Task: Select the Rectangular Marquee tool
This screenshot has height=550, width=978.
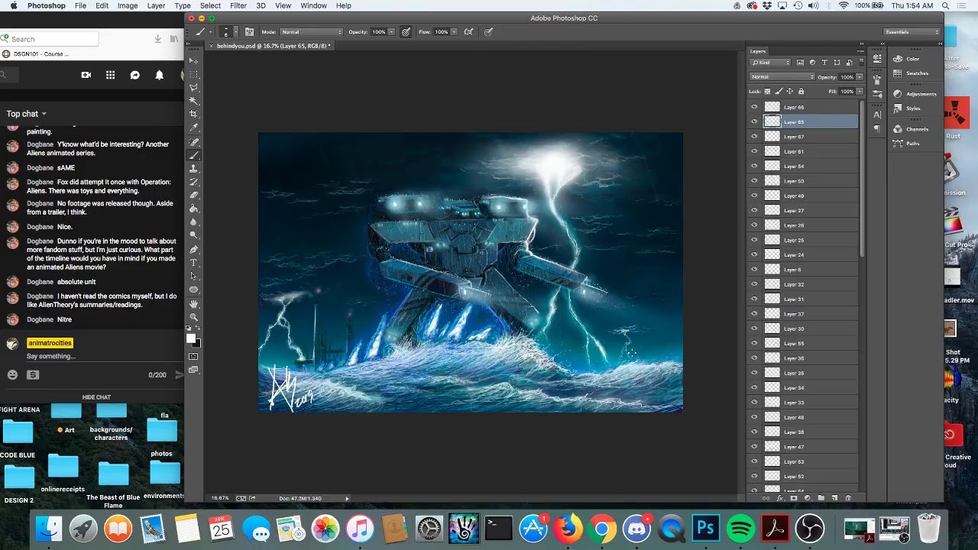Action: click(x=193, y=74)
